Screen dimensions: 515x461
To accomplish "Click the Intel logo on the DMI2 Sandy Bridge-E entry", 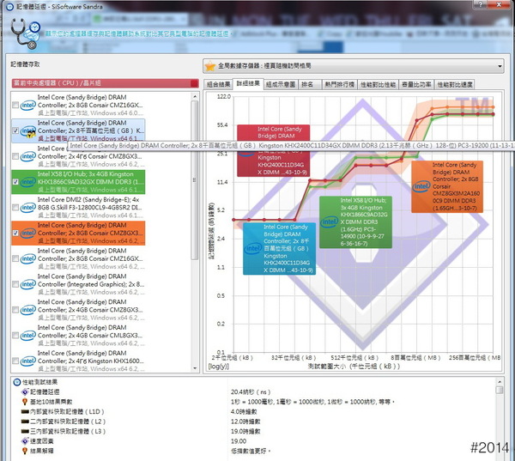I will tap(27, 208).
